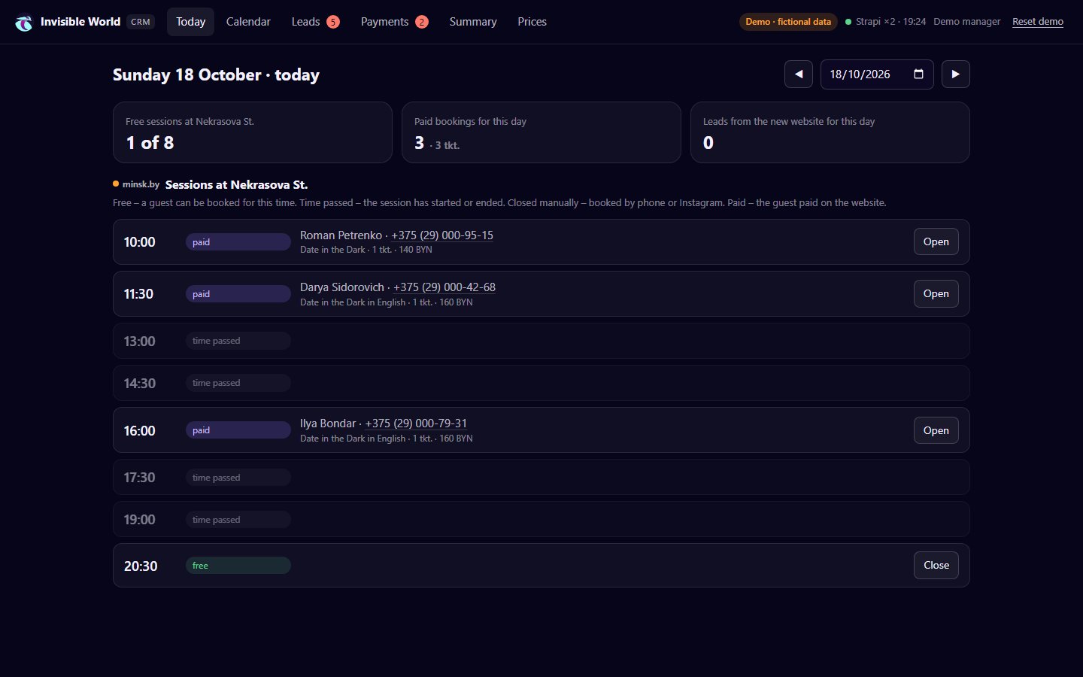Go to the Payments tab
Screen dimensions: 1083x677
coord(394,22)
